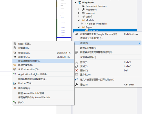Click the 客户端库 library icon

[x=15, y=88]
